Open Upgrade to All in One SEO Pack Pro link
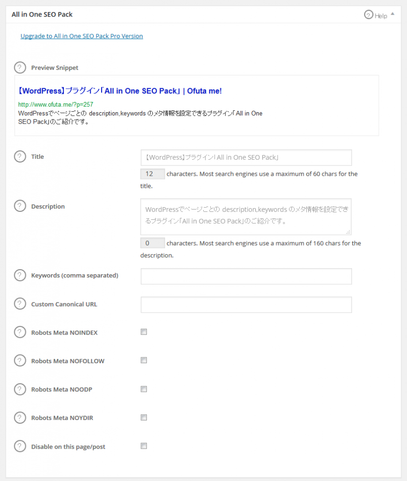The width and height of the screenshot is (407, 481). (x=82, y=36)
